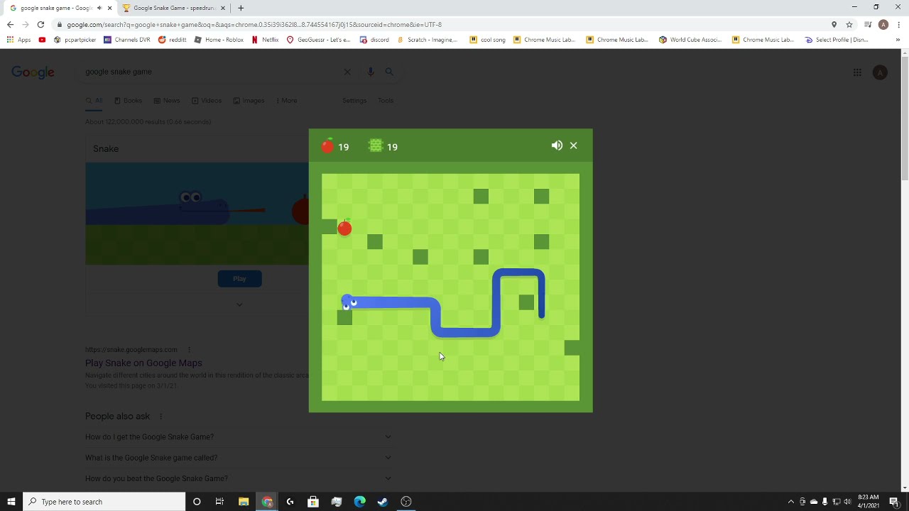Bookmark this page with star icon
This screenshot has height=511, width=909.
849,24
